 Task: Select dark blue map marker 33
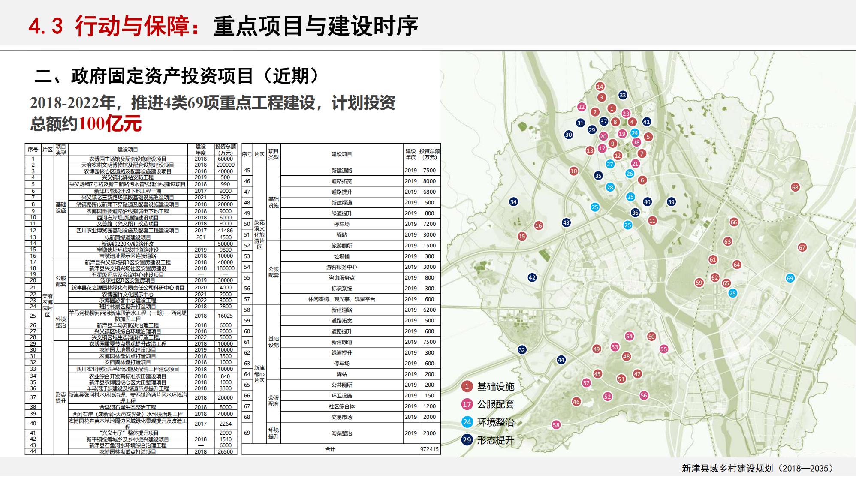point(623,95)
